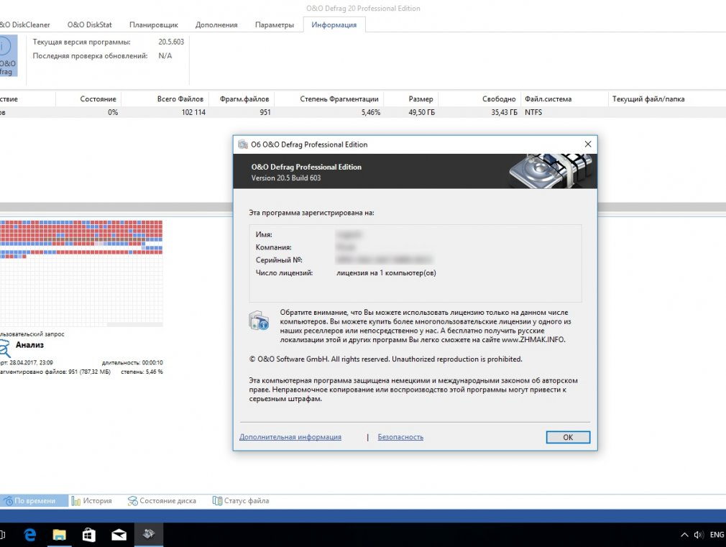Select the NTFS file system cell
This screenshot has width=726, height=547.
click(533, 113)
